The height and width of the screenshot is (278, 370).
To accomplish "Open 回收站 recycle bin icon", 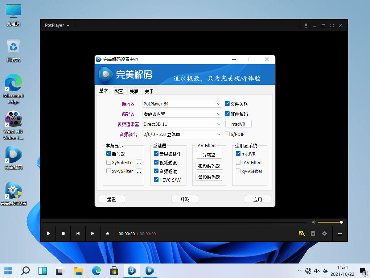I will (x=13, y=51).
